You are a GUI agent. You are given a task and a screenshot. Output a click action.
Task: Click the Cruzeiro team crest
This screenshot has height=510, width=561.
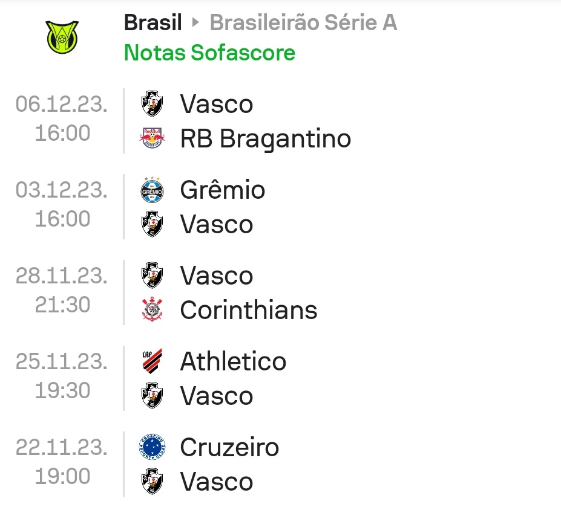pyautogui.click(x=151, y=448)
